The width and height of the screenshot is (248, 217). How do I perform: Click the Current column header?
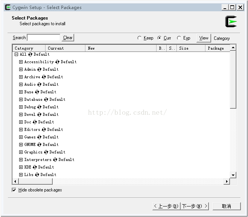pyautogui.click(x=65, y=48)
